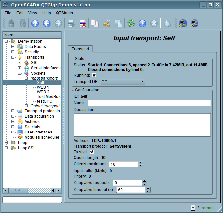Image resolution: width=223 pixels, height=213 pixels.
Task: Click the status bar dropdown arrow button
Action: [193, 208]
